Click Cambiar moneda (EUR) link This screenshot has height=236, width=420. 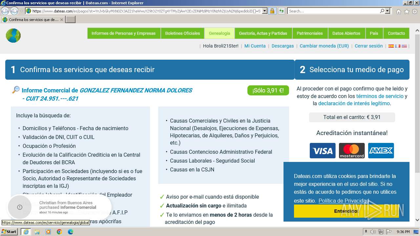[324, 46]
